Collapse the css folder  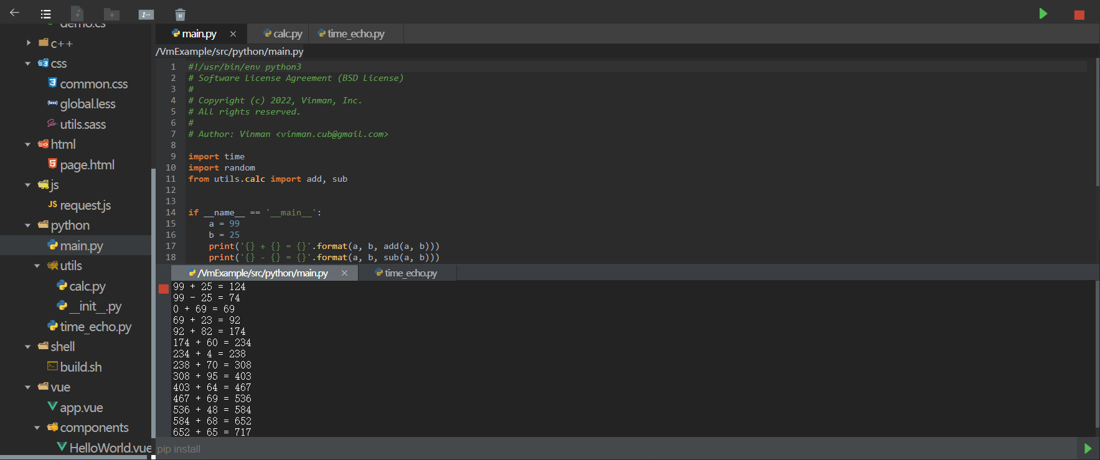pos(28,63)
